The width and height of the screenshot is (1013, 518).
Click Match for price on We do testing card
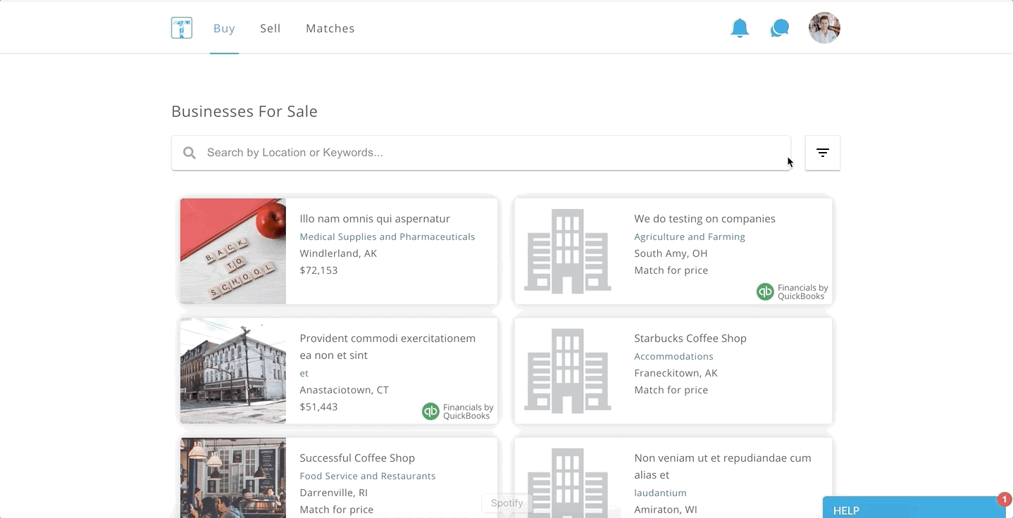671,270
